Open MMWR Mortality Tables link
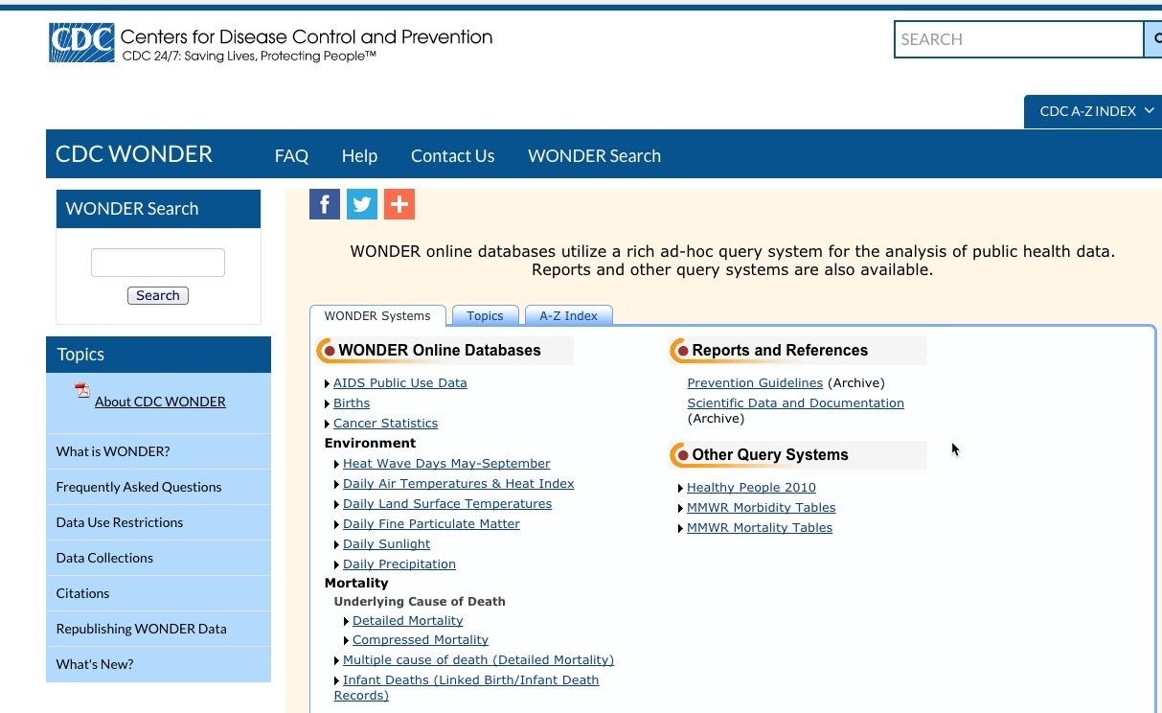The height and width of the screenshot is (713, 1162). 760,528
